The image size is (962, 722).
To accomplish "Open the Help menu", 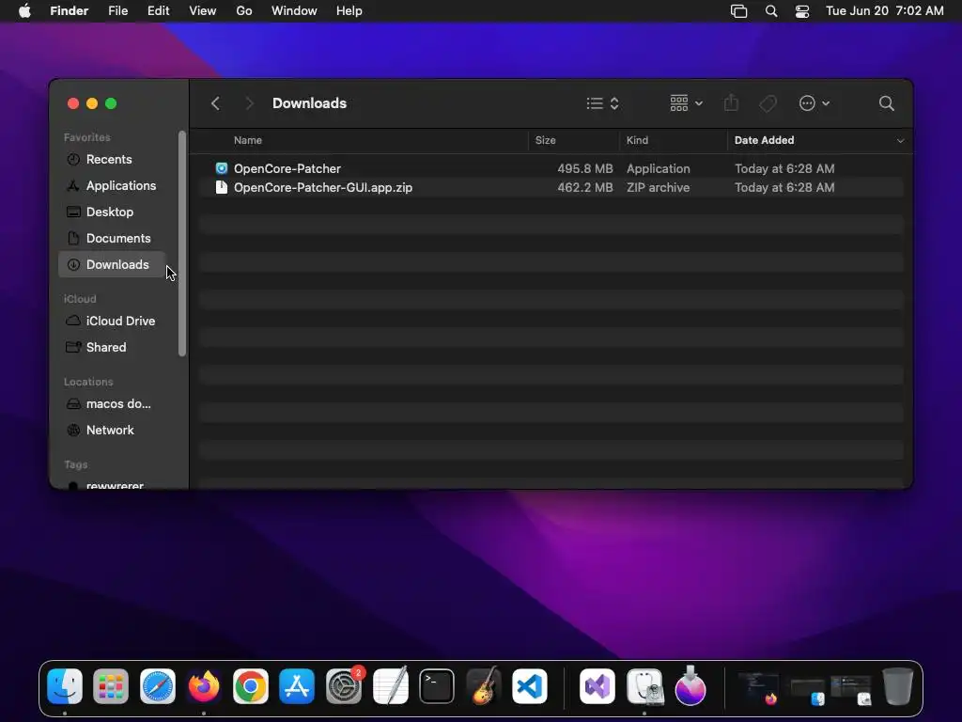I will pos(349,11).
